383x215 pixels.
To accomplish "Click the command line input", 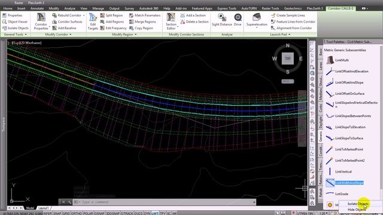I will (x=166, y=202).
